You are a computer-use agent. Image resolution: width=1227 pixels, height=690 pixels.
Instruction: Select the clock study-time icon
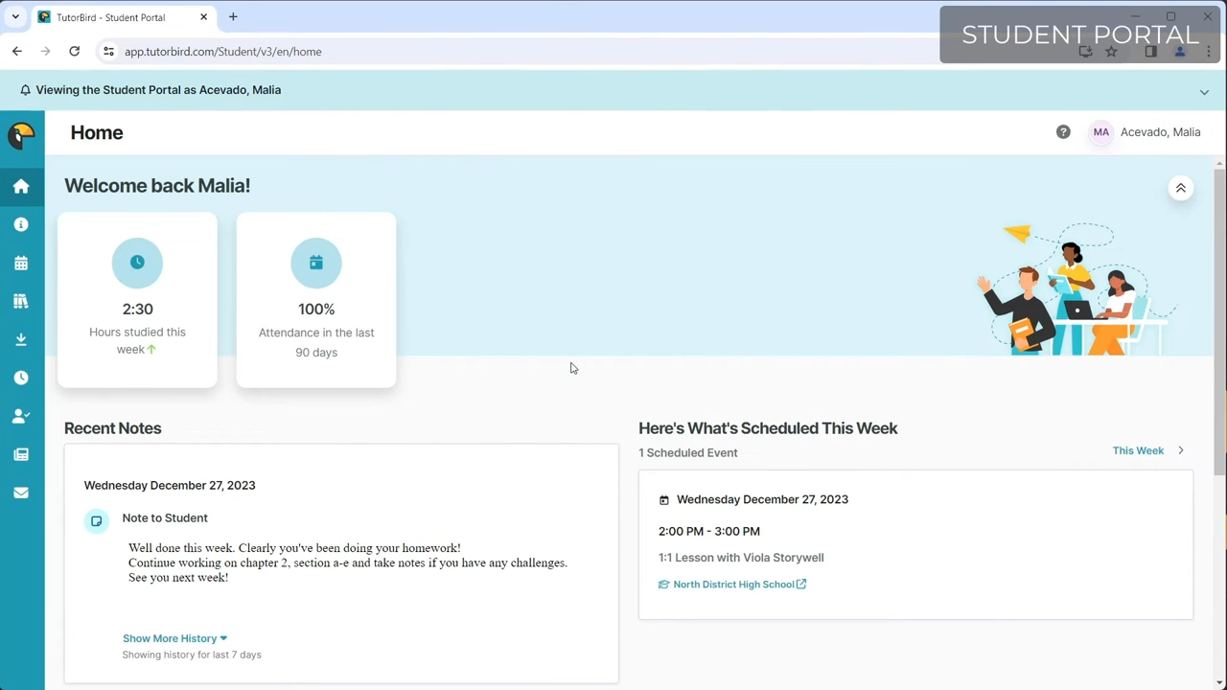click(21, 378)
